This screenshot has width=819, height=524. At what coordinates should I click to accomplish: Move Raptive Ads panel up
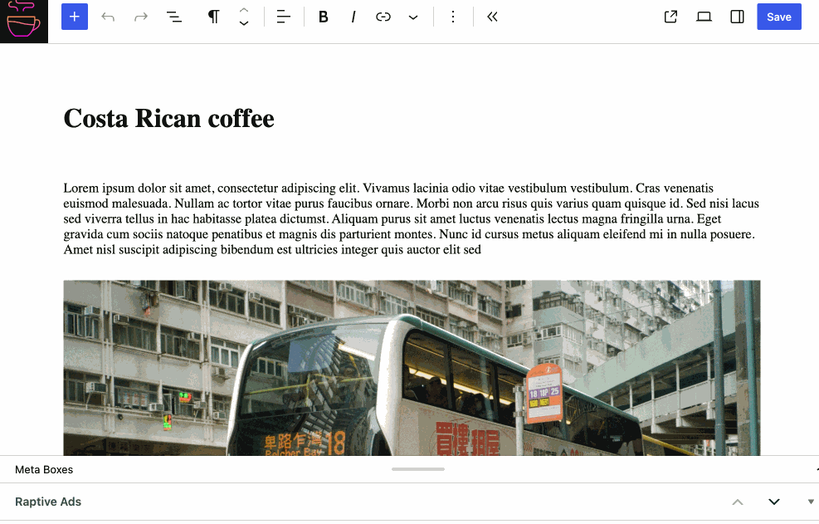click(x=738, y=502)
